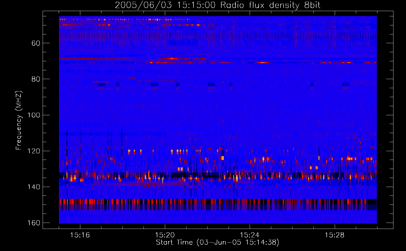The width and height of the screenshot is (406, 251).
Task: Select the 60 MHz frequency tick label
Action: point(36,43)
